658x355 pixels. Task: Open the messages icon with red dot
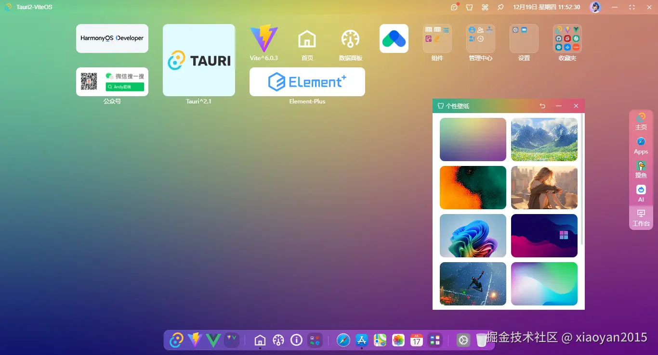coord(454,7)
